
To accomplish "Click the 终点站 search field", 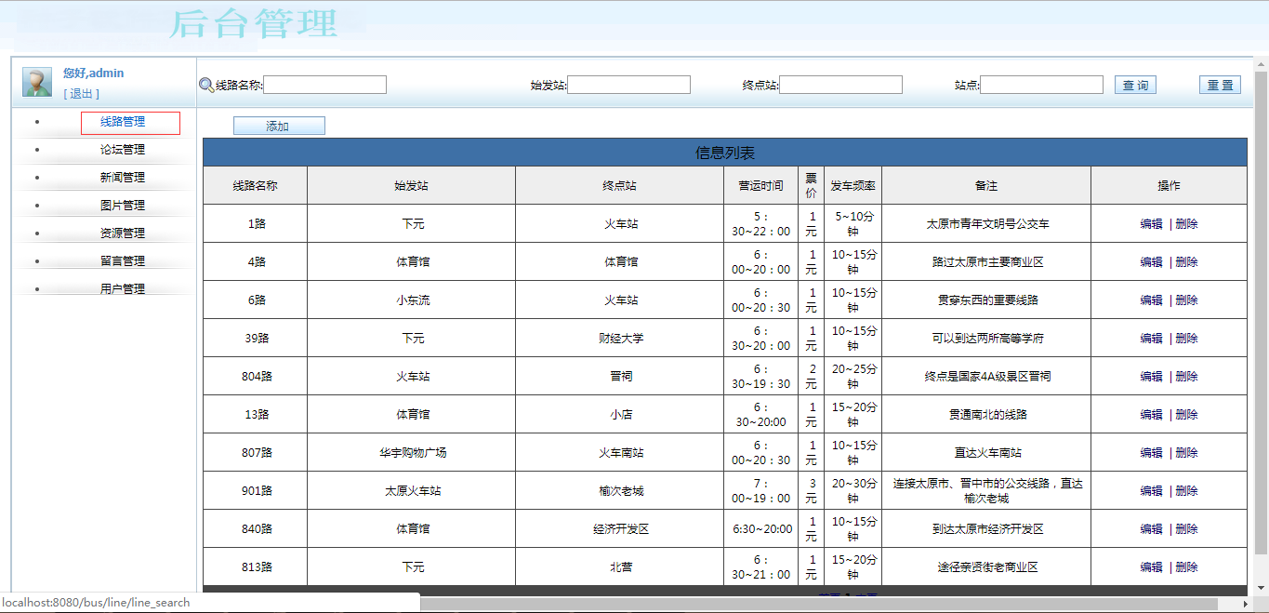I will (x=840, y=85).
